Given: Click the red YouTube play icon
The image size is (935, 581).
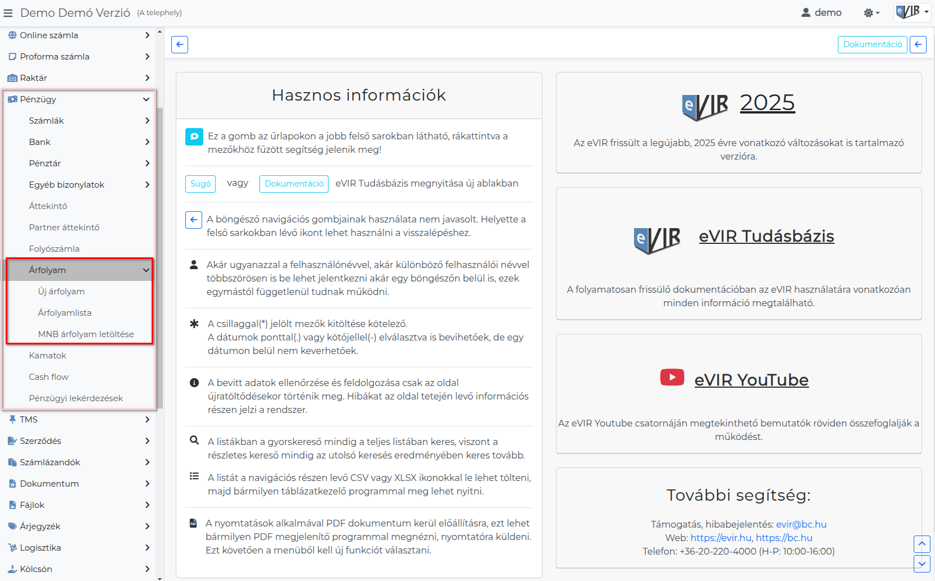Looking at the screenshot, I should click(672, 377).
